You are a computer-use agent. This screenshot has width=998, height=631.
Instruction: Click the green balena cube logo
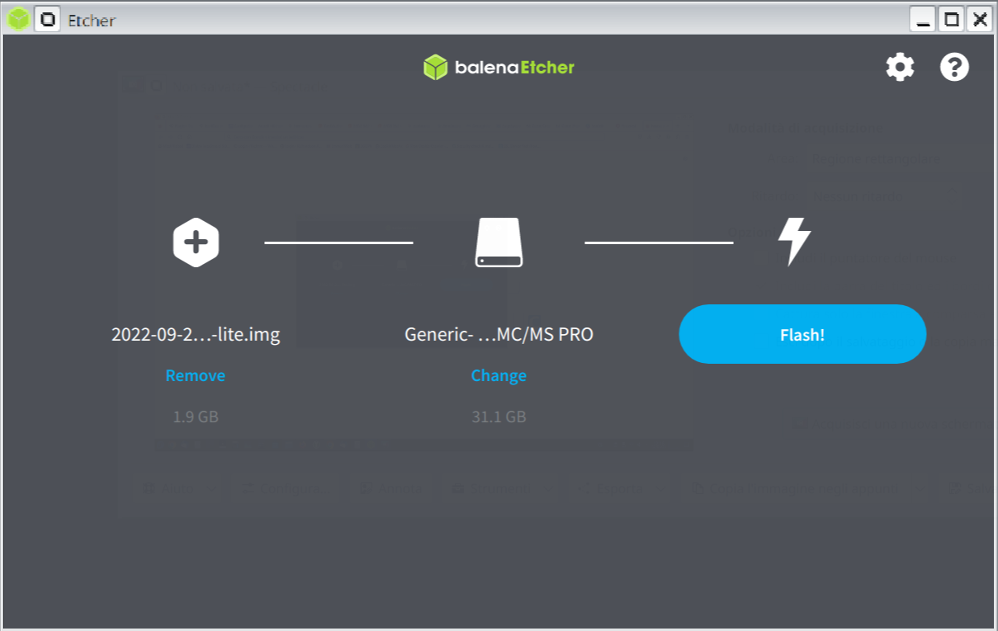click(x=435, y=68)
